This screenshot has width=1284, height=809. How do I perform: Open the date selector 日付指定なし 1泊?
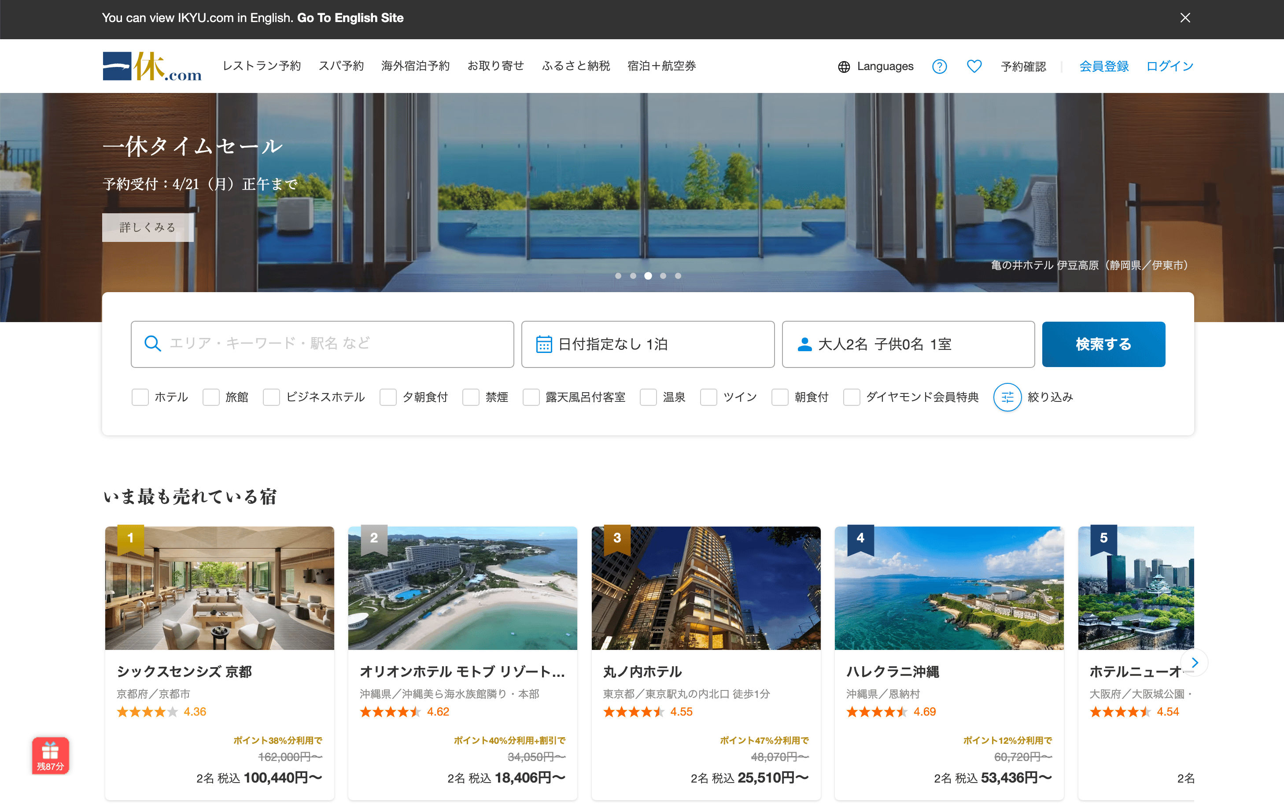[647, 344]
